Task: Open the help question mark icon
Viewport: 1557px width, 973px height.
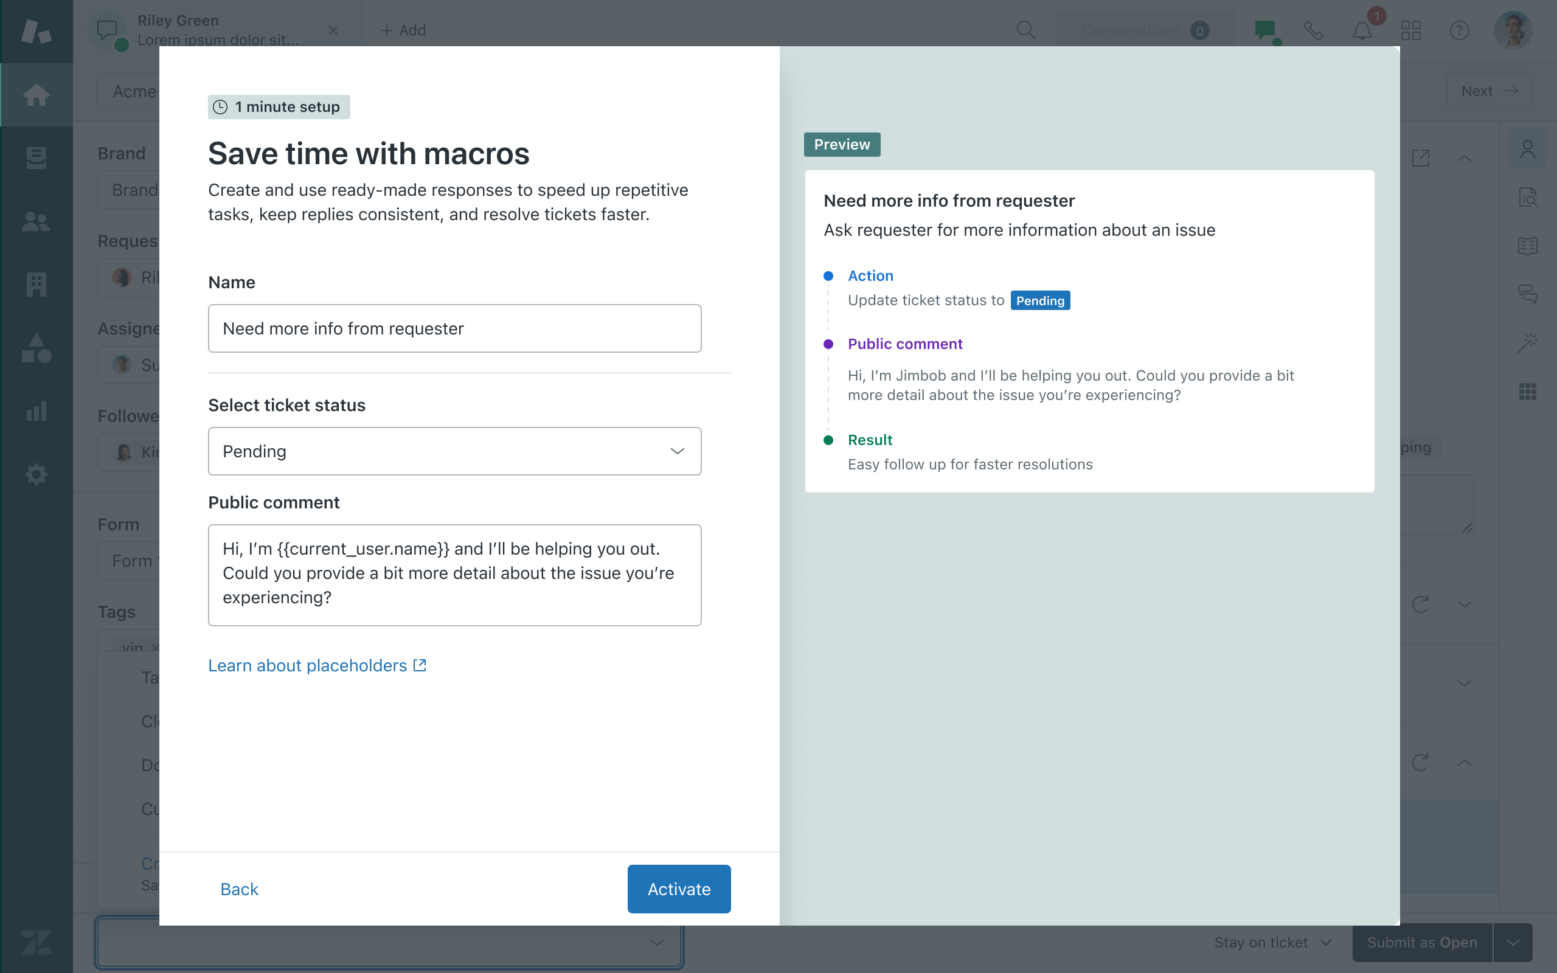Action: point(1459,30)
